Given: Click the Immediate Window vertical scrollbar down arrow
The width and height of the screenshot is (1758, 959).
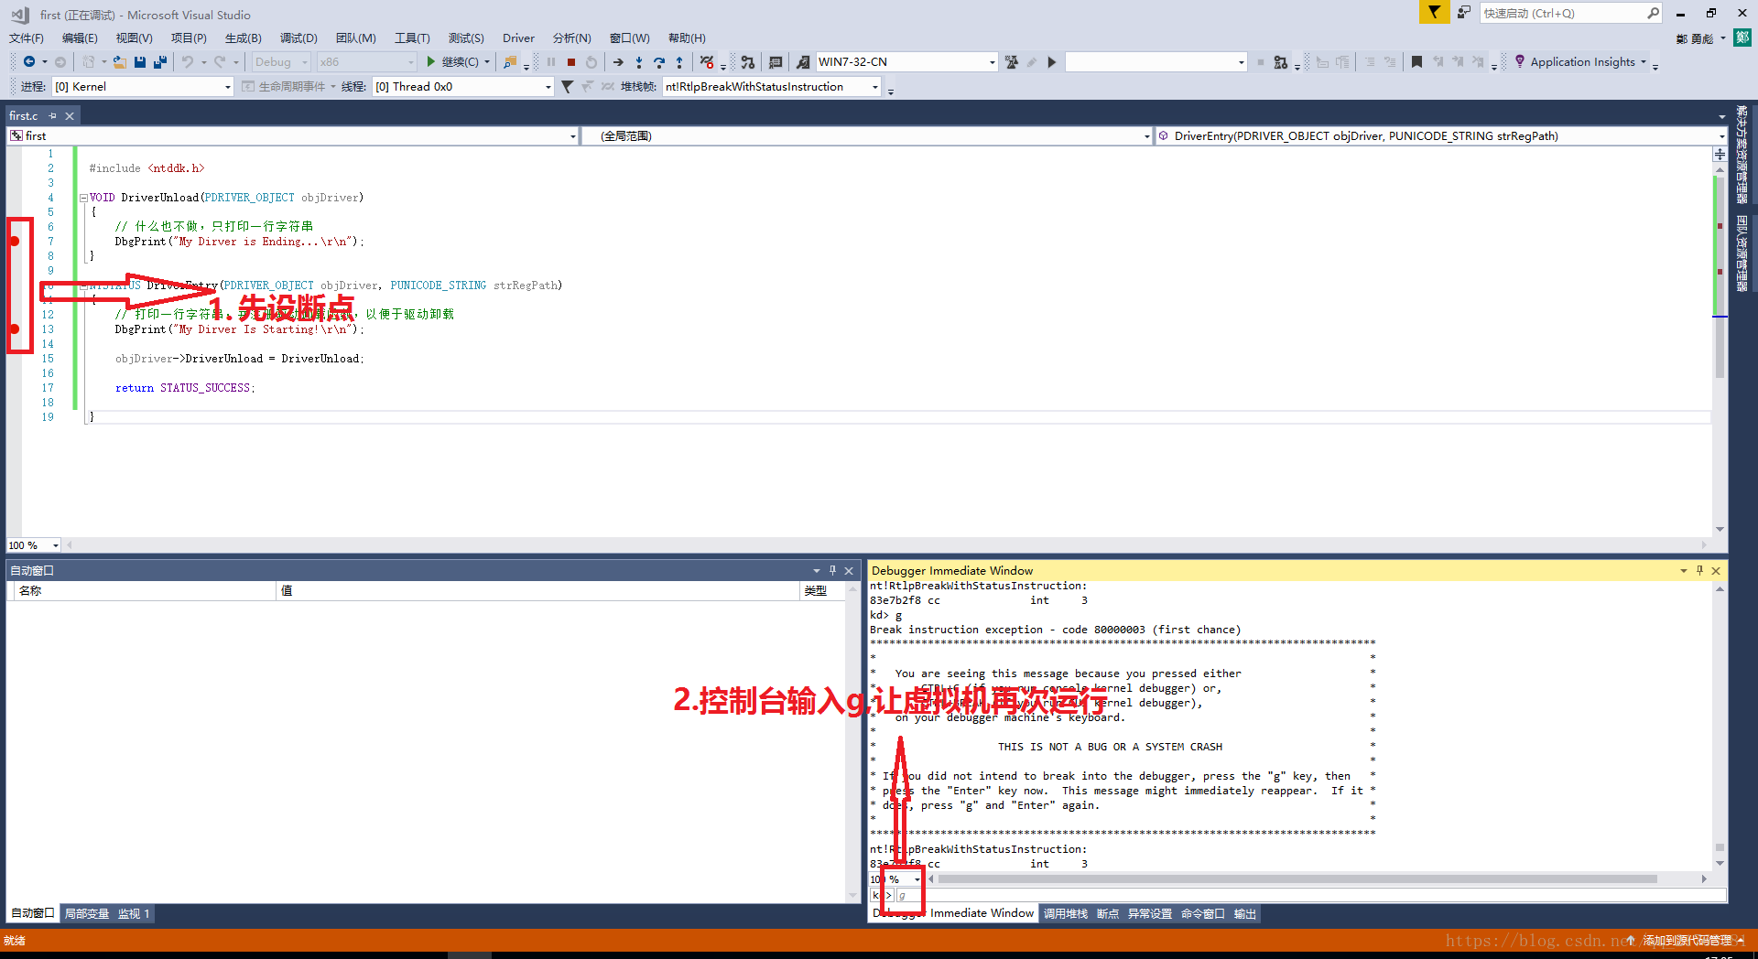Looking at the screenshot, I should 1720,864.
